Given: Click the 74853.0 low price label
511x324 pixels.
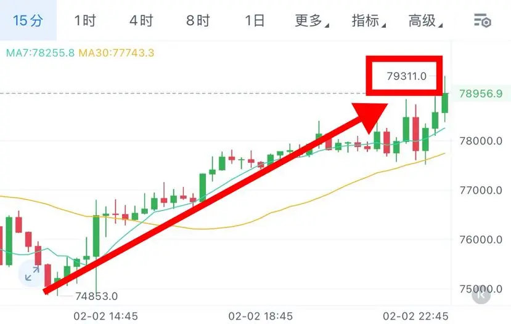Looking at the screenshot, I should [x=96, y=296].
